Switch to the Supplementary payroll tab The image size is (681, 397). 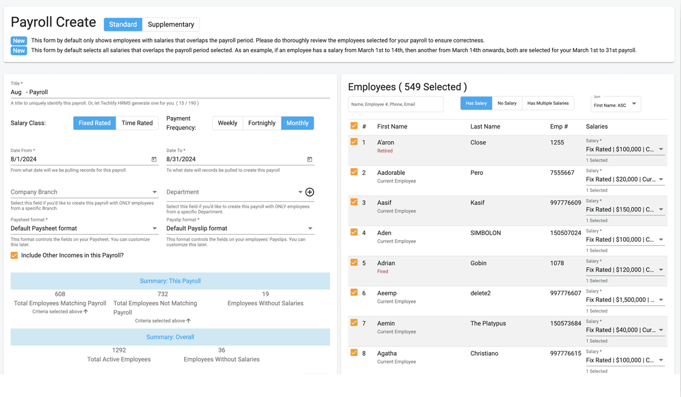(171, 24)
